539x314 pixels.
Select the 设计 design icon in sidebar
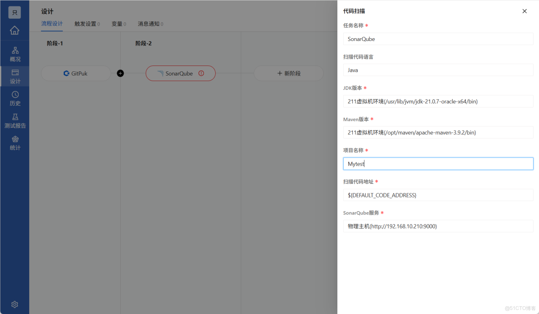(15, 76)
